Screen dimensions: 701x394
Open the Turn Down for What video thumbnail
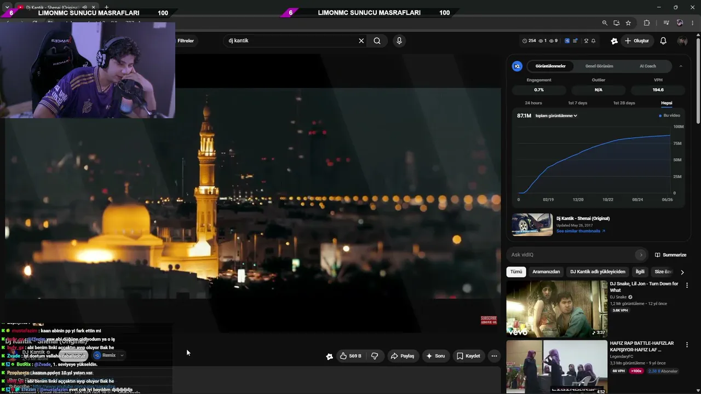(x=556, y=309)
